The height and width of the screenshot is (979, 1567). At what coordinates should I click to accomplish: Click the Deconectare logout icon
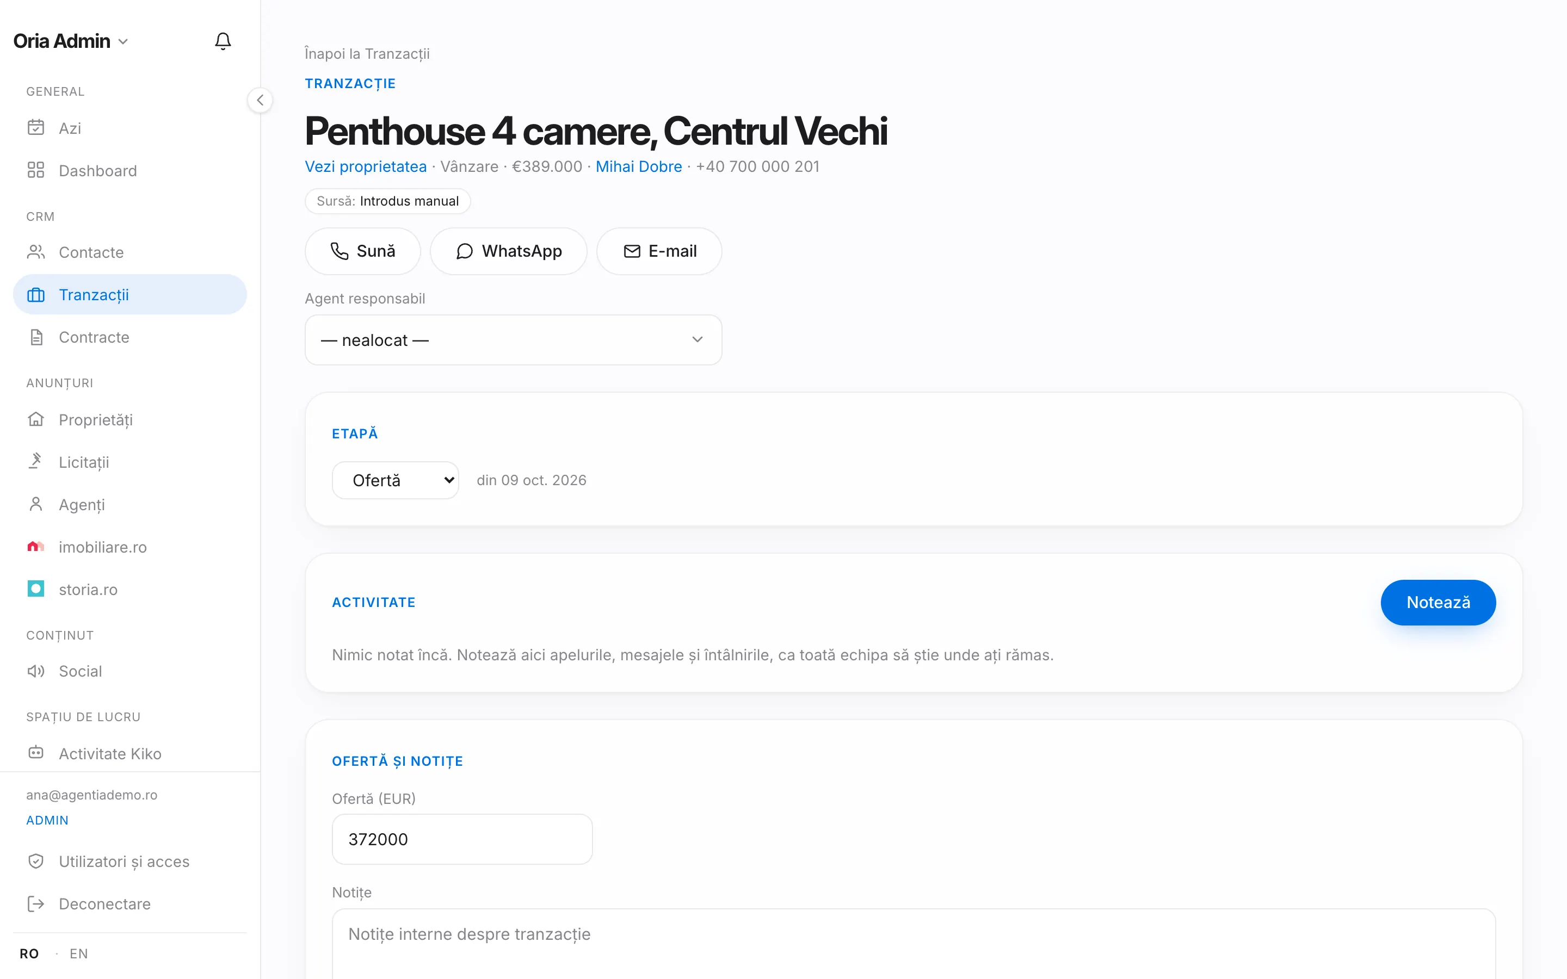[x=35, y=903]
